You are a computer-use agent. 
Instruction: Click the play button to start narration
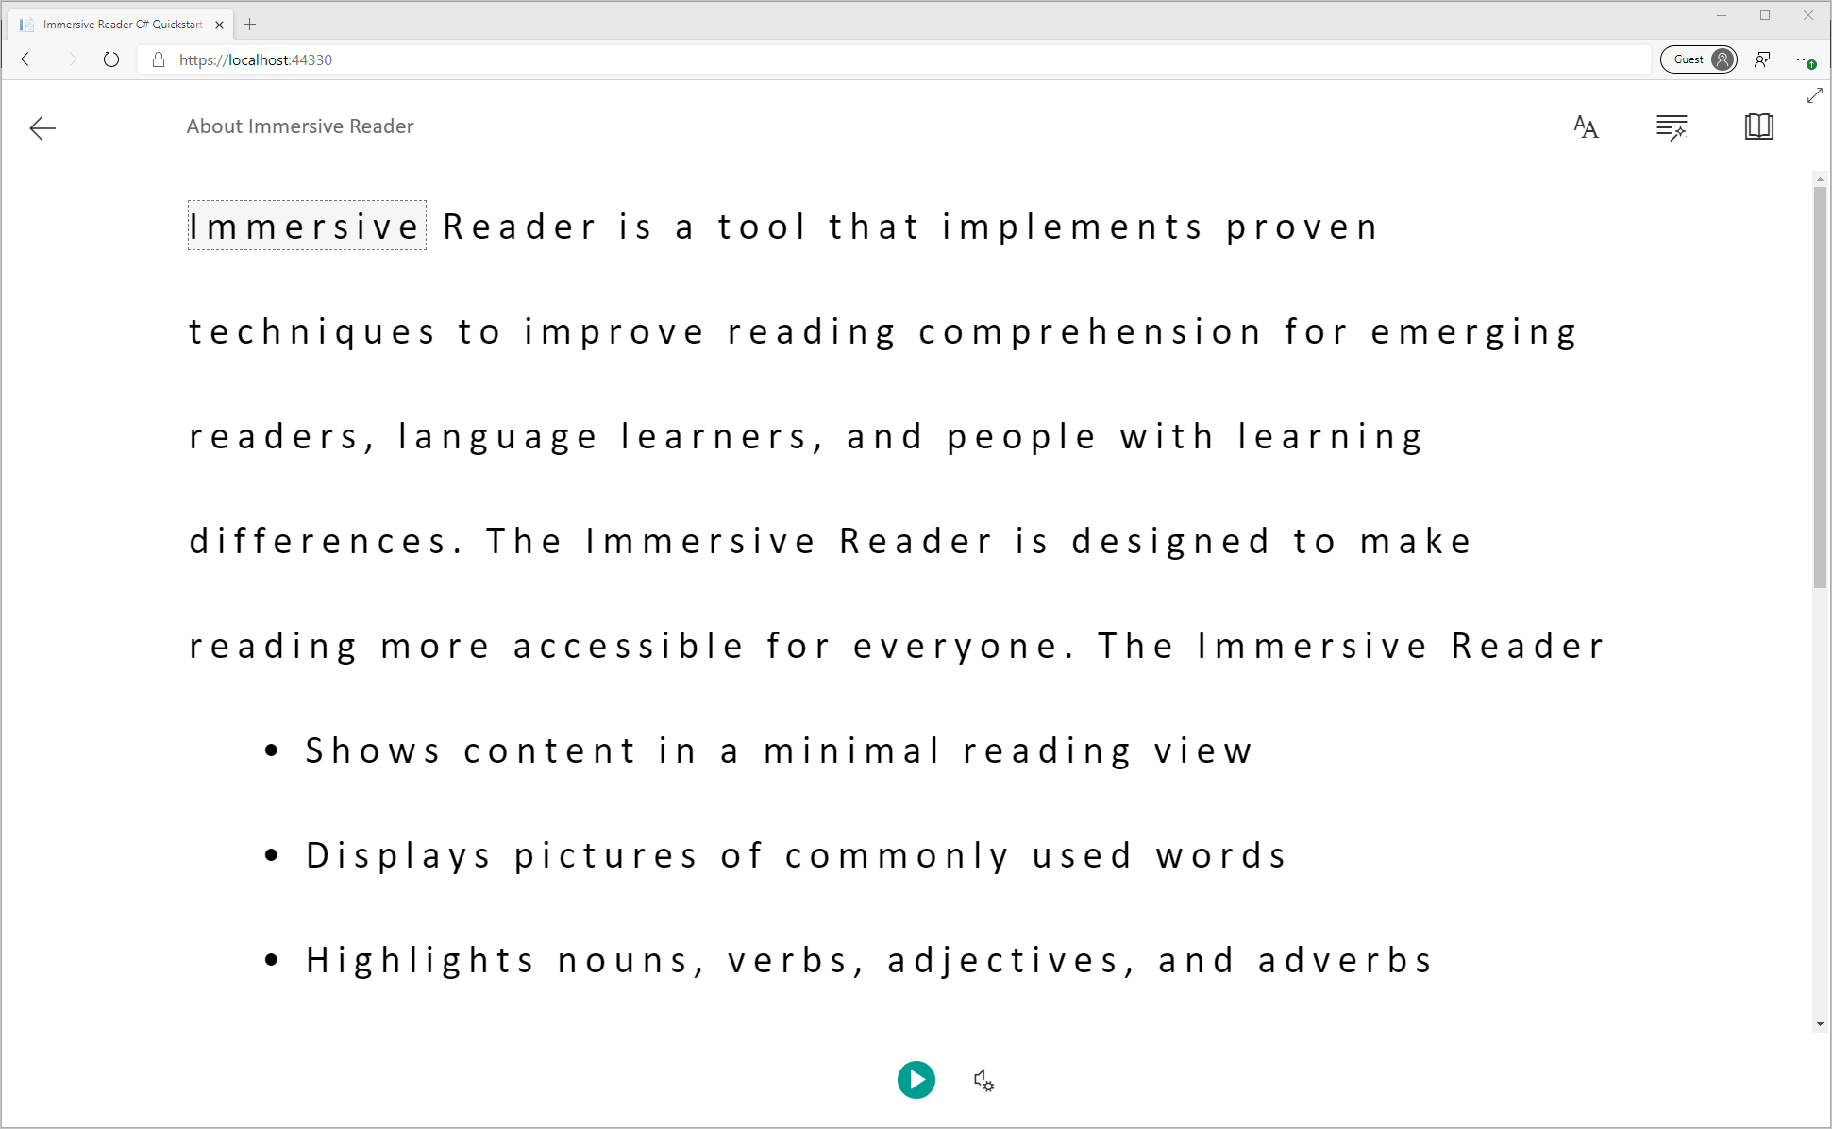pos(917,1078)
